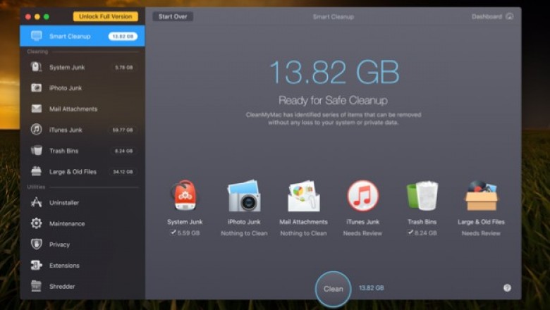This screenshot has height=310, width=550.
Task: Select the Smart Cleanup monitor icon
Action: point(37,36)
